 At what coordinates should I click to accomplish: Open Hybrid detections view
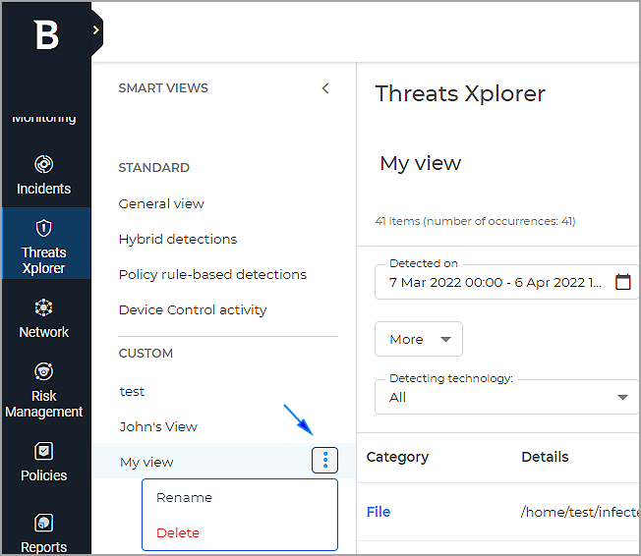178,239
